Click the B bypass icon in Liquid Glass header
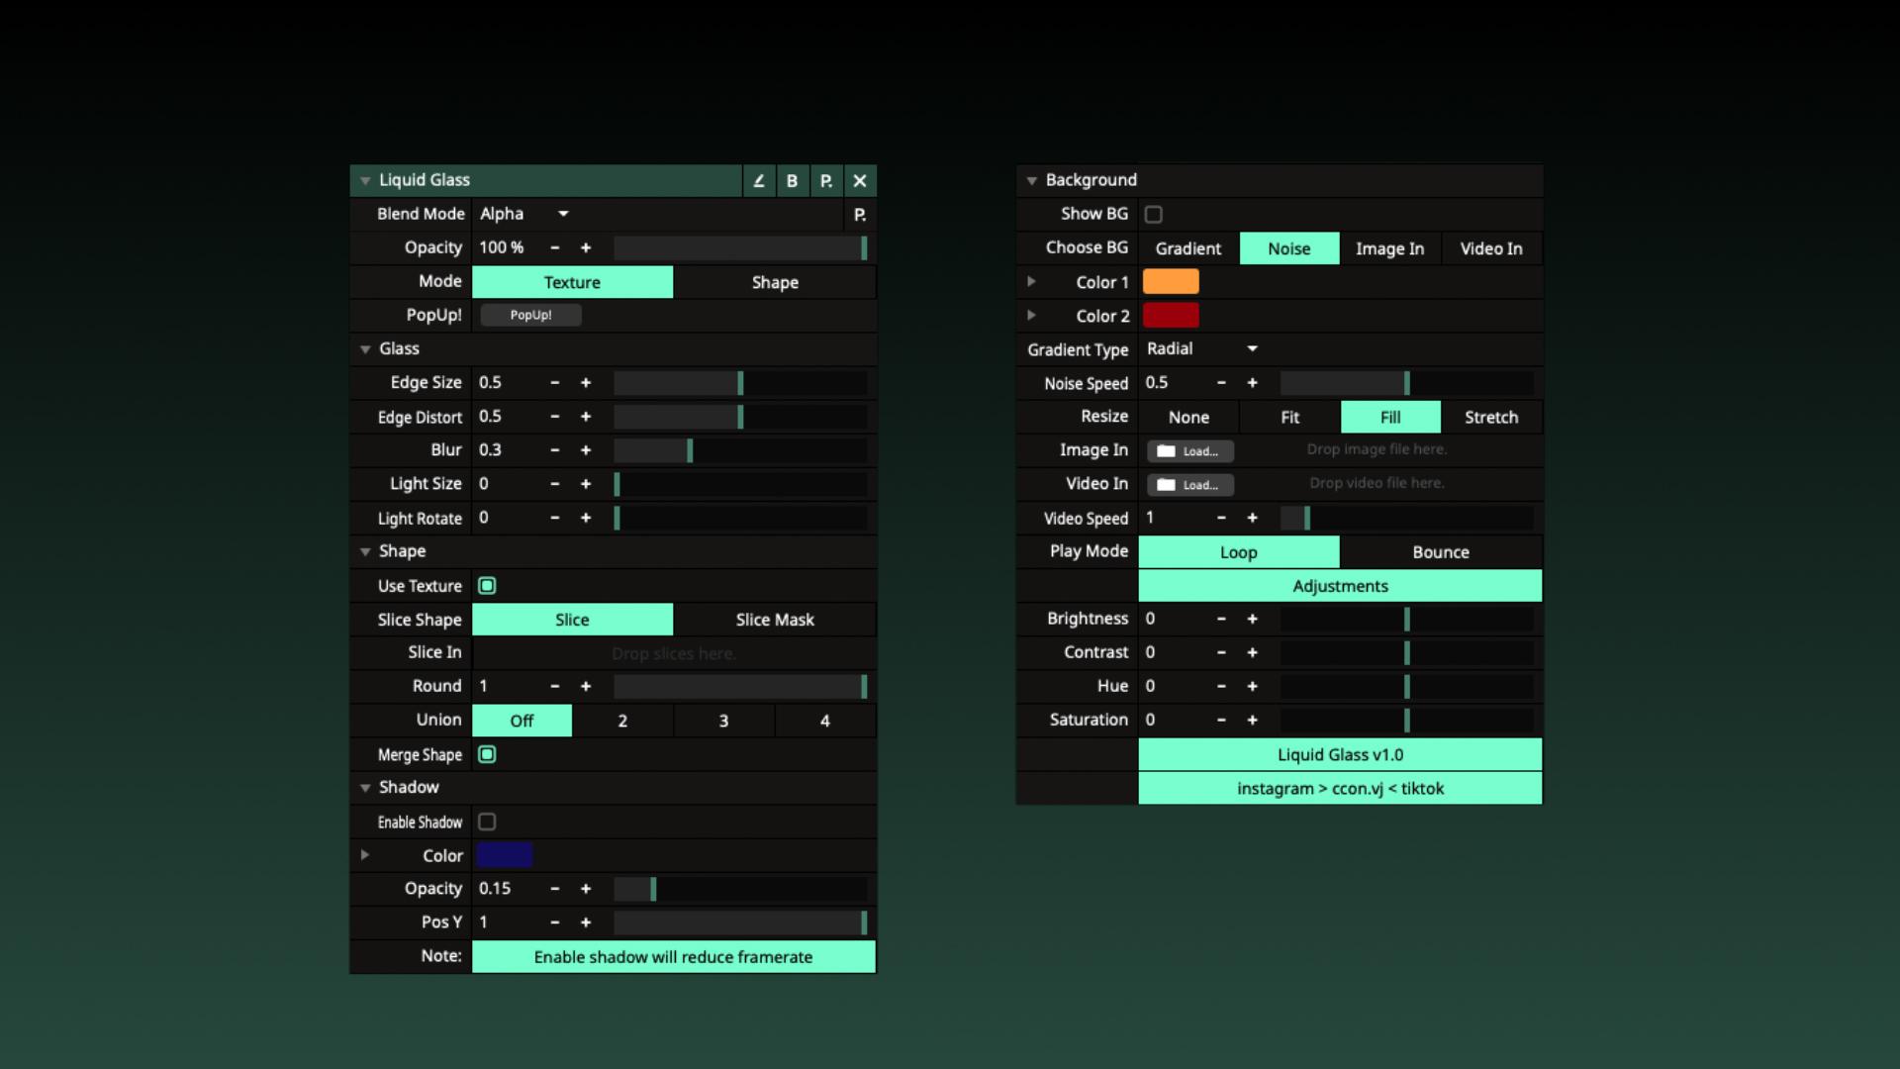This screenshot has width=1900, height=1069. point(792,181)
